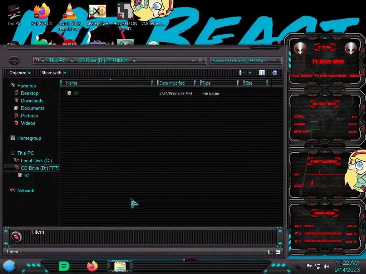Select Network in navigation pane

click(x=26, y=191)
